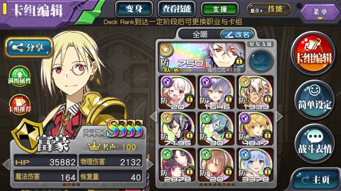Screen dimensions: 341x191
Task: Select the leader card with 750
Action: 202,57
